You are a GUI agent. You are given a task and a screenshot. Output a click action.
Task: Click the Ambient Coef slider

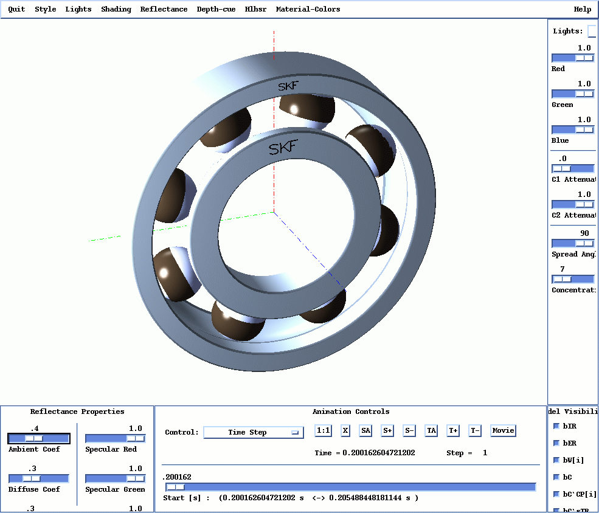click(38, 439)
